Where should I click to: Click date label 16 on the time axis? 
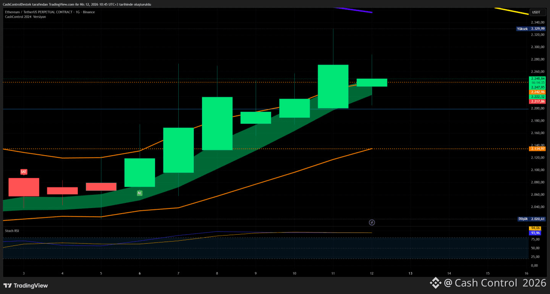(x=526, y=273)
